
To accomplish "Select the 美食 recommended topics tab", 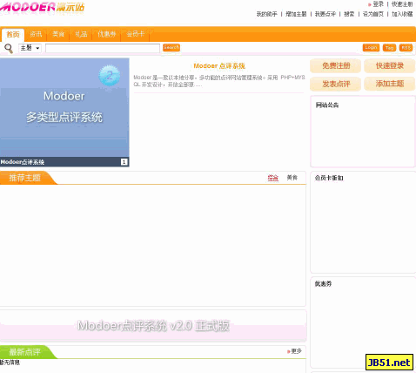I will tap(292, 178).
